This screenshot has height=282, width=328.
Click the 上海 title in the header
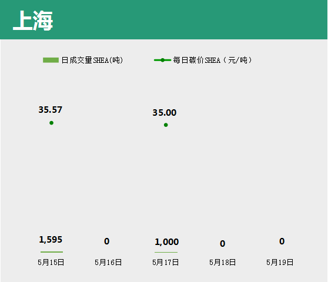point(33,21)
